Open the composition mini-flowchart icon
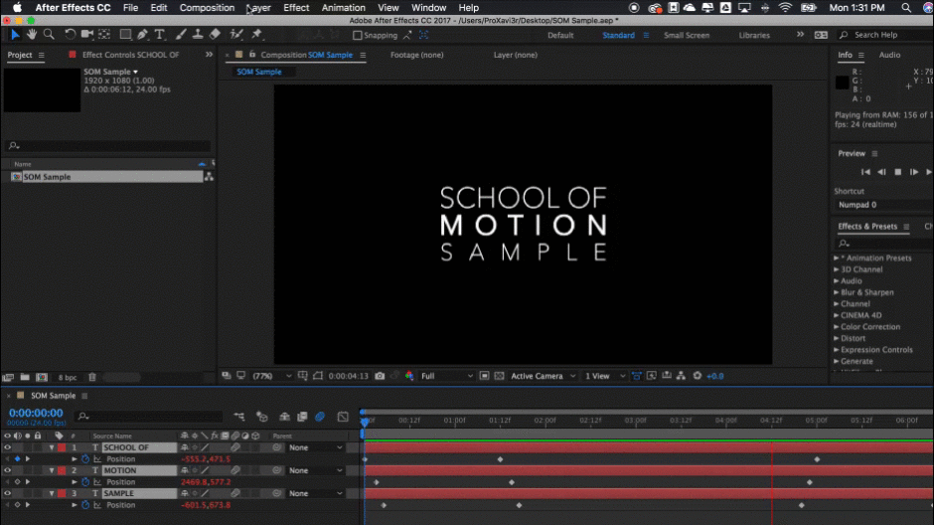This screenshot has width=934, height=525. tap(239, 417)
